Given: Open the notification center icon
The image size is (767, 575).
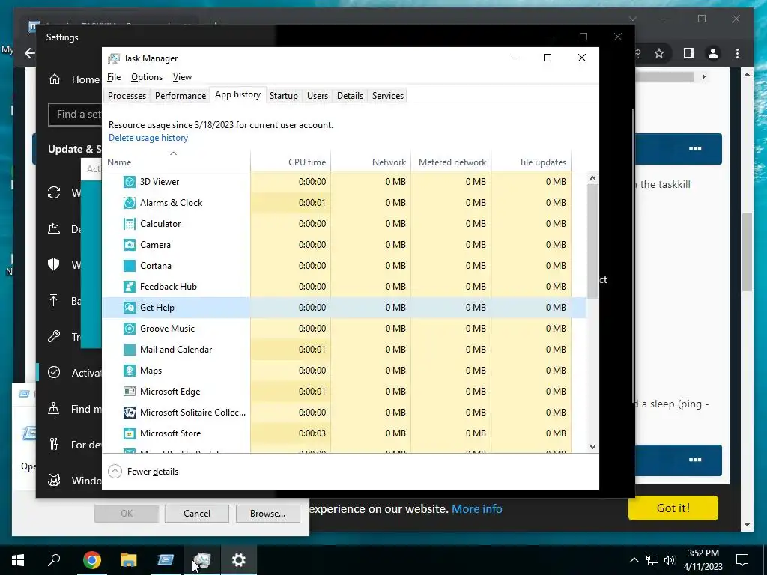Looking at the screenshot, I should pos(742,560).
